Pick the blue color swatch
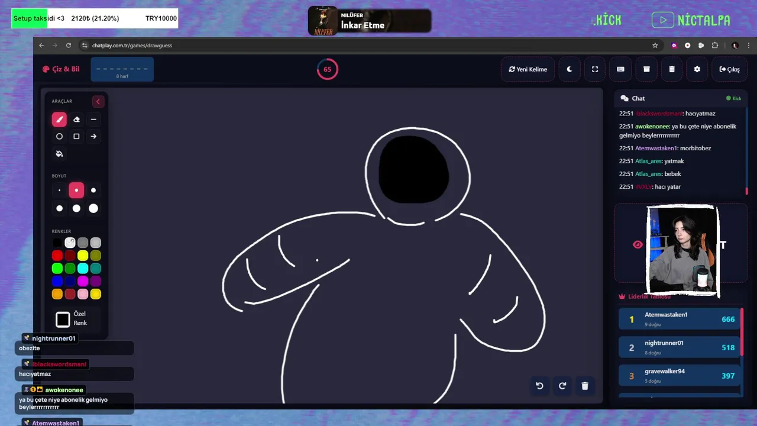This screenshot has height=426, width=757. coord(57,281)
